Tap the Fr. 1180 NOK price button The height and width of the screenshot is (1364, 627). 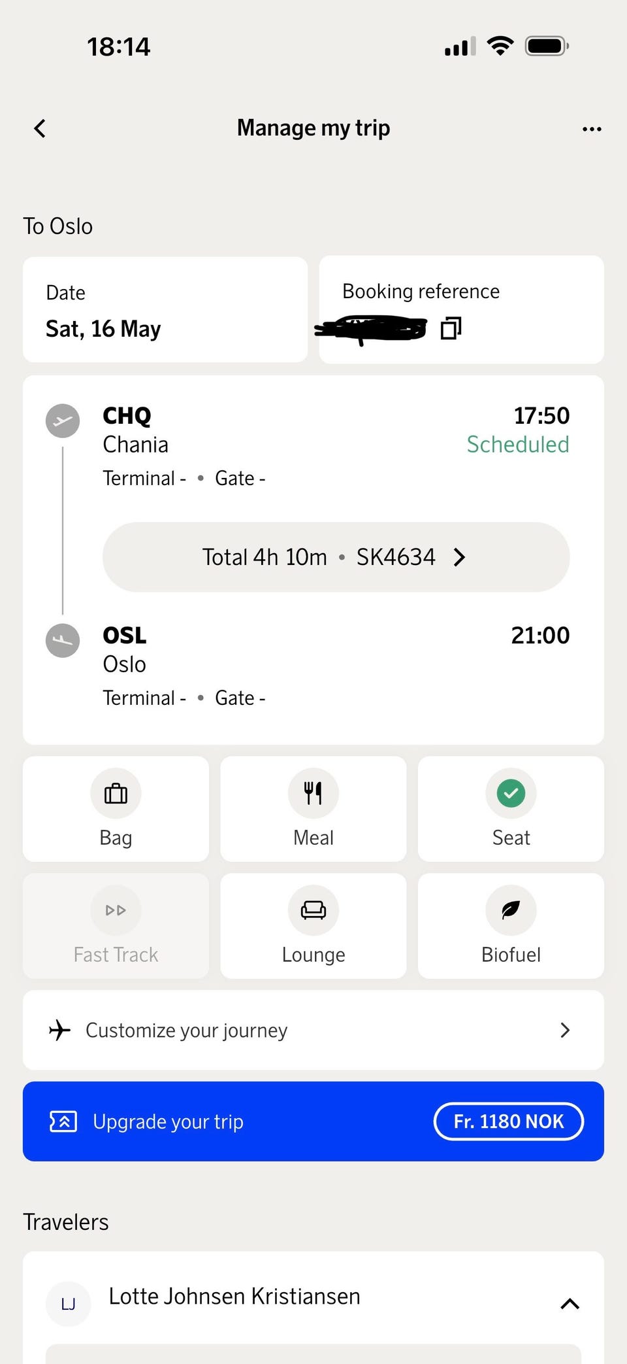[x=508, y=1121]
